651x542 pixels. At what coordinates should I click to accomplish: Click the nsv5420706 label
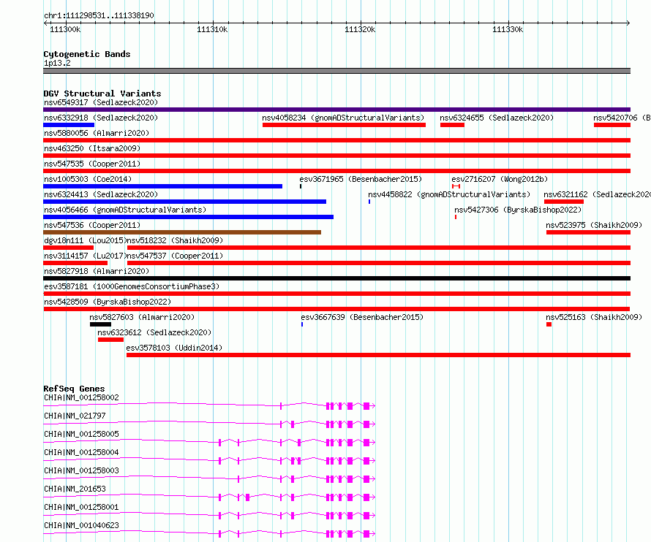[622, 118]
